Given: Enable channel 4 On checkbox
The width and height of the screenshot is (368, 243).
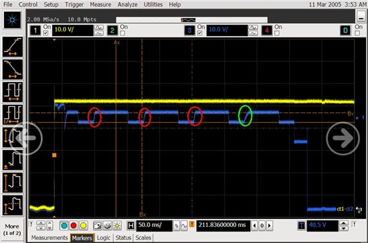Looking at the screenshot, I should (x=277, y=33).
